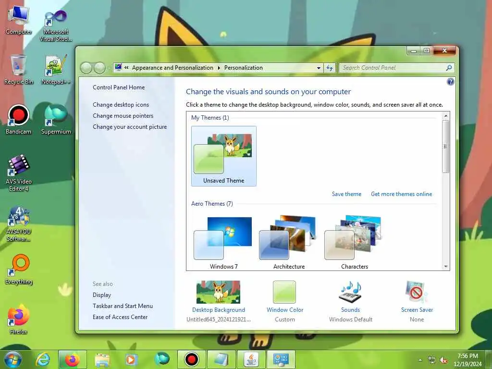Apply the Windows 7 Aero theme
The image size is (492, 369).
pyautogui.click(x=223, y=242)
